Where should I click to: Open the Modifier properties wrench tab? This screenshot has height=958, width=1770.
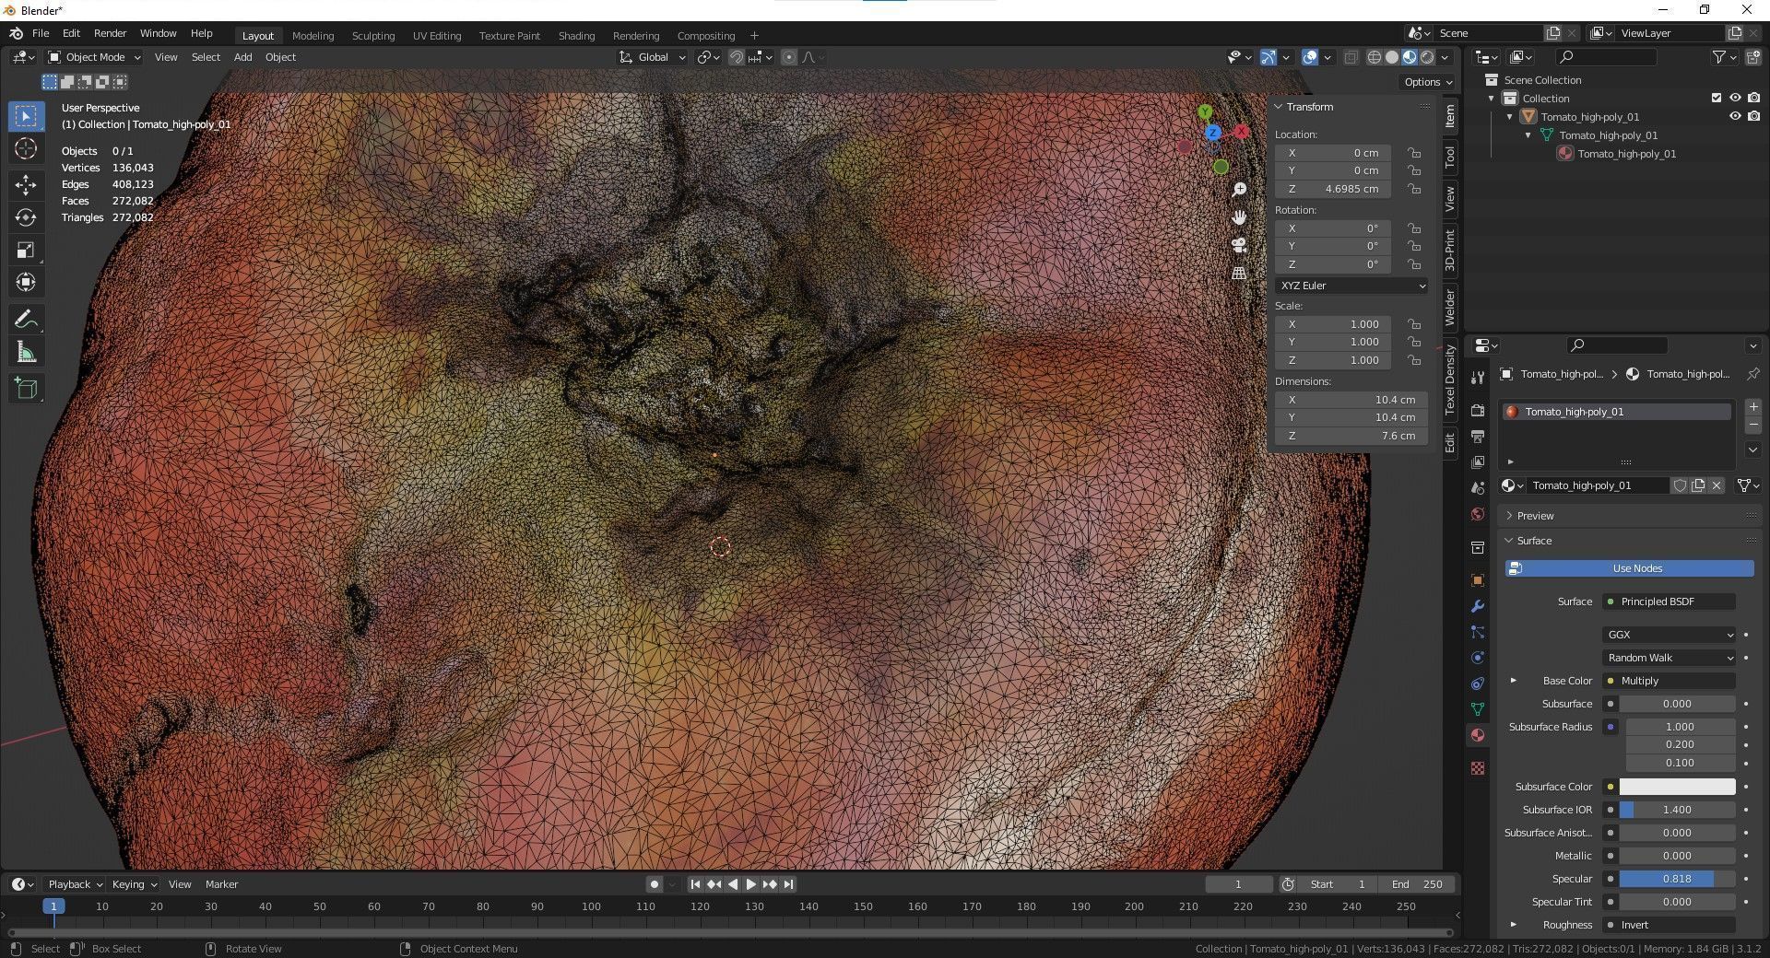point(1478,606)
